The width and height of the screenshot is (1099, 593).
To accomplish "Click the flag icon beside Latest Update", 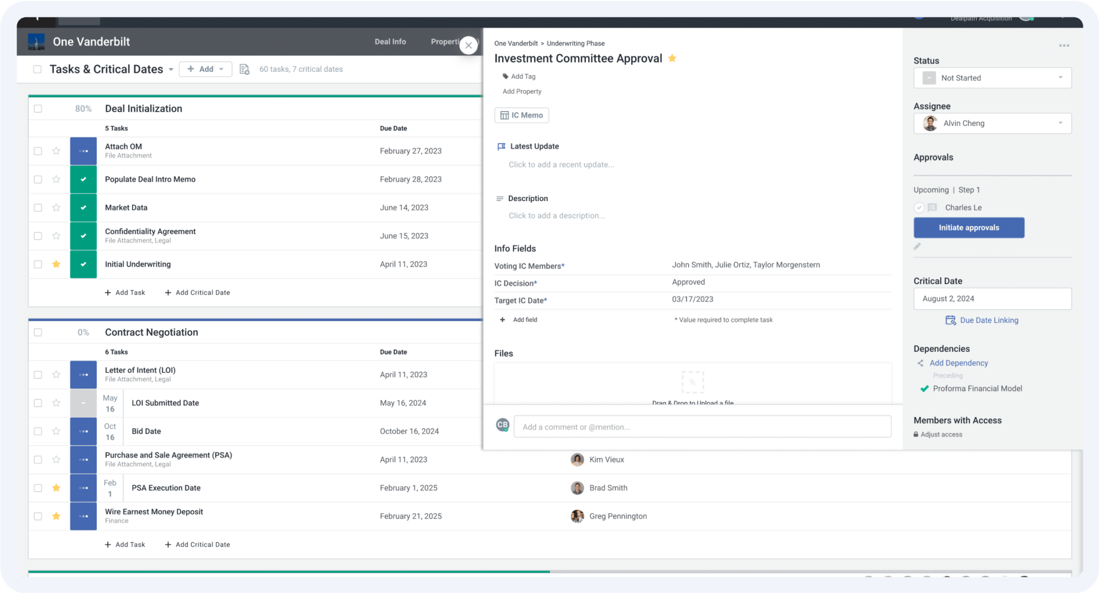I will point(501,146).
